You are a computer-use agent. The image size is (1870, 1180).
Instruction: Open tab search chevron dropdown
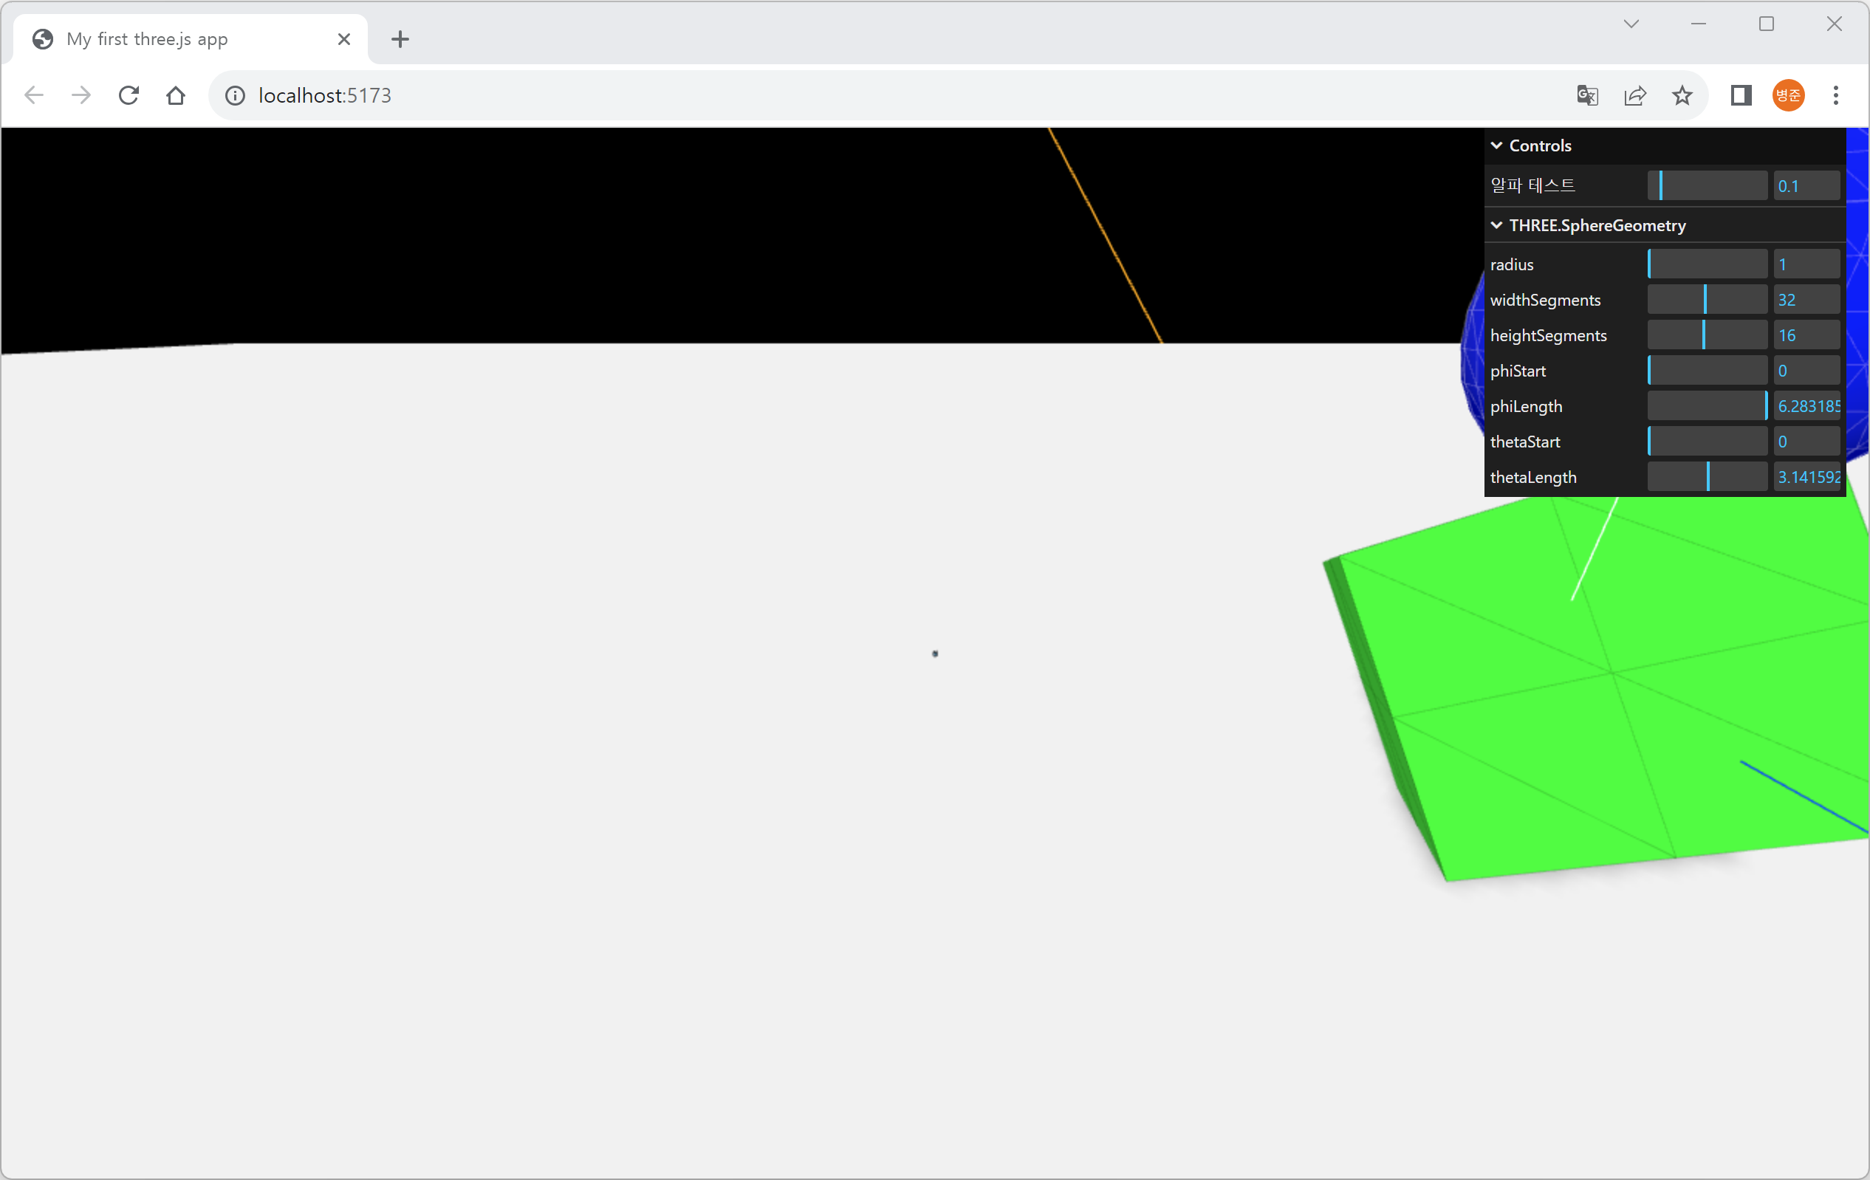click(1631, 24)
